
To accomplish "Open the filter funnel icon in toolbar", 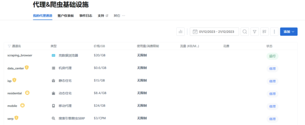I will click(x=254, y=32).
